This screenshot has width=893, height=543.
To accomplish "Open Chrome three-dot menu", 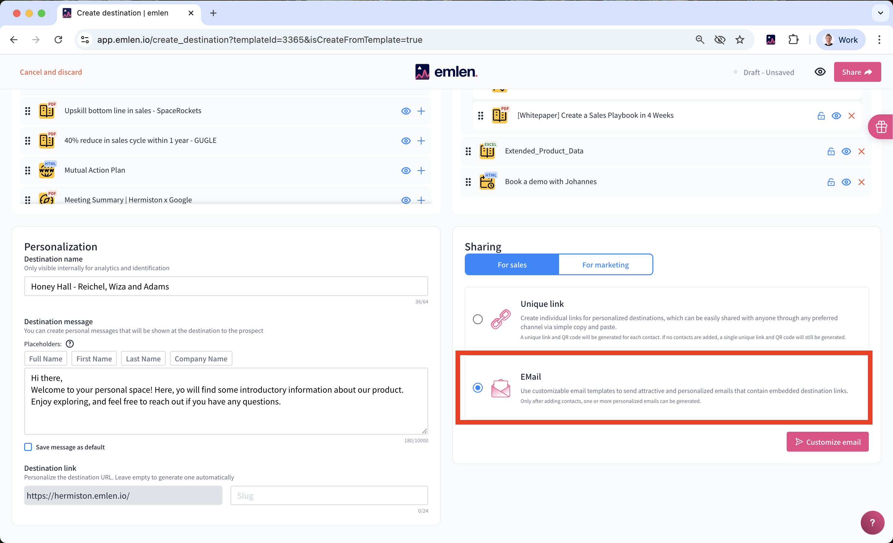I will 879,39.
